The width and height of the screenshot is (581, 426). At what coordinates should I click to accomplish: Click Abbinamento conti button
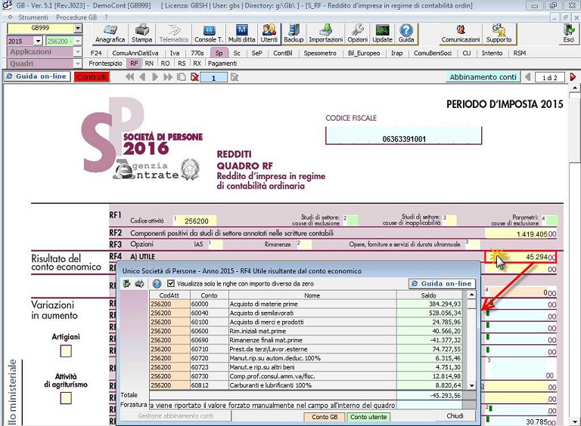pyautogui.click(x=483, y=77)
